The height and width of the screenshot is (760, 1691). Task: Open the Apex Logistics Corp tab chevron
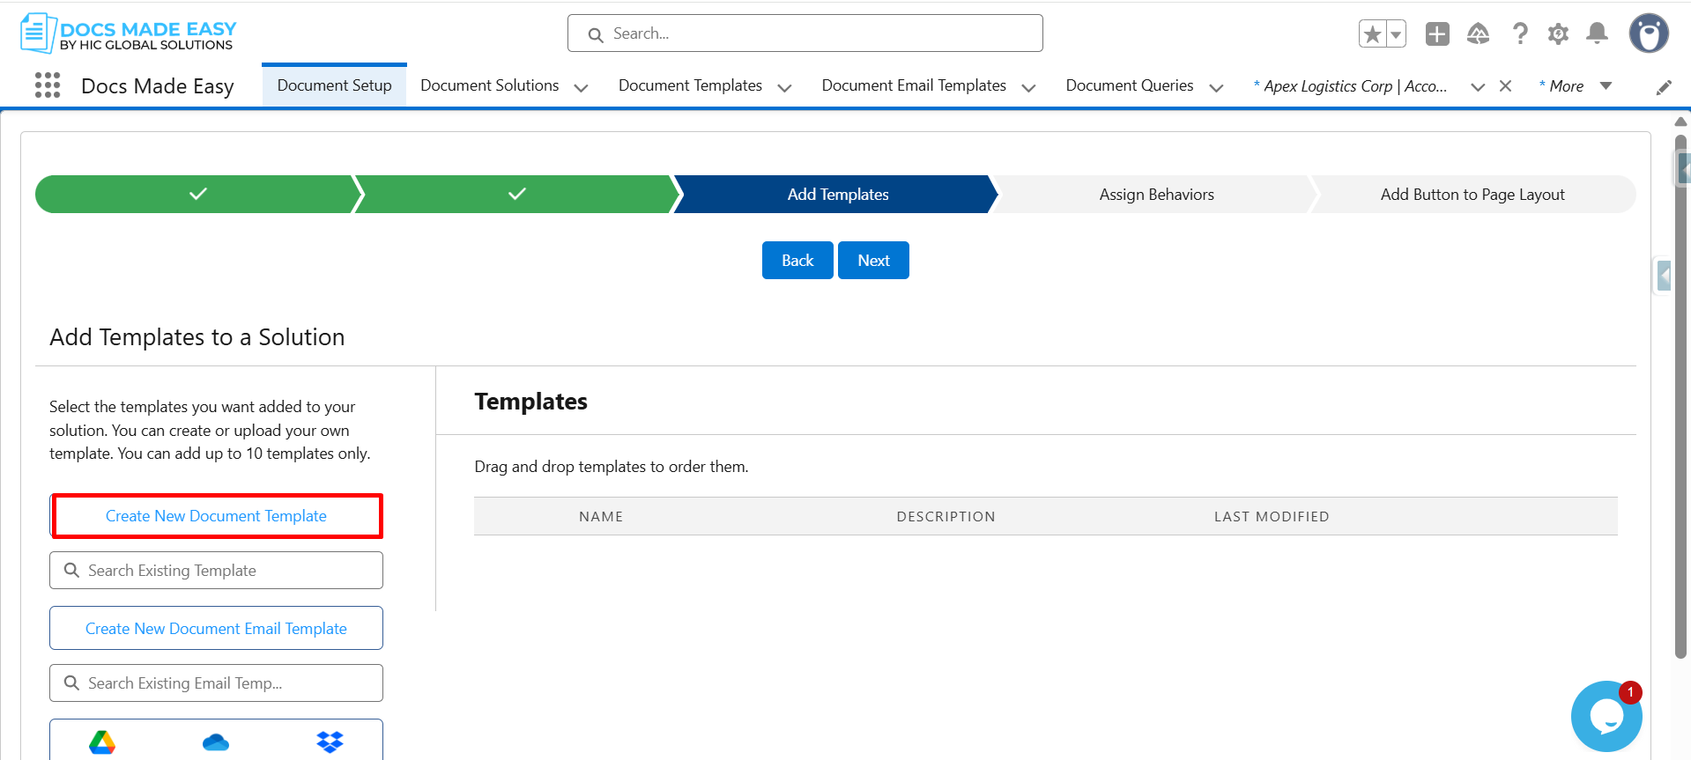1478,87
